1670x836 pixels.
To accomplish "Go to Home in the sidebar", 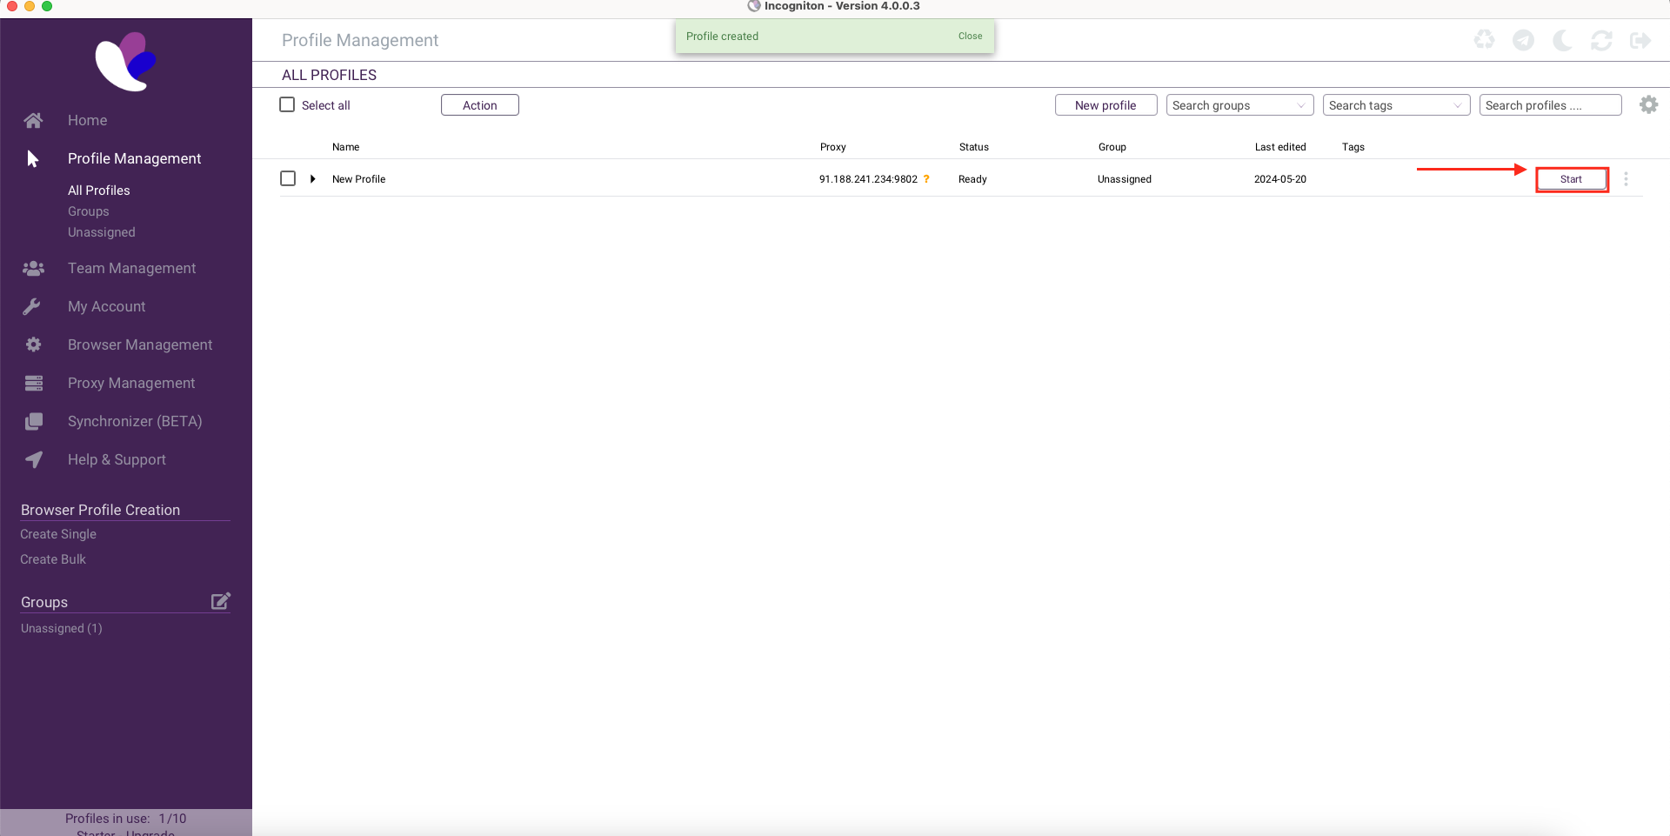I will [x=88, y=120].
